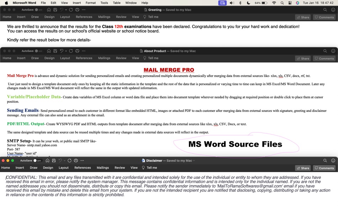The width and height of the screenshot is (338, 211).
Task: Toggle AutoSave in the Disclaimer document
Action: tap(35, 160)
